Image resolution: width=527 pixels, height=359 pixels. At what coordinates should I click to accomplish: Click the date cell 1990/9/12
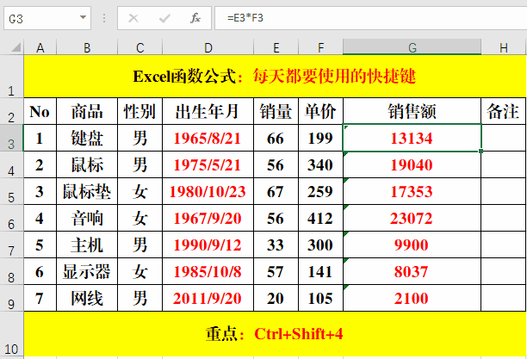(x=208, y=244)
